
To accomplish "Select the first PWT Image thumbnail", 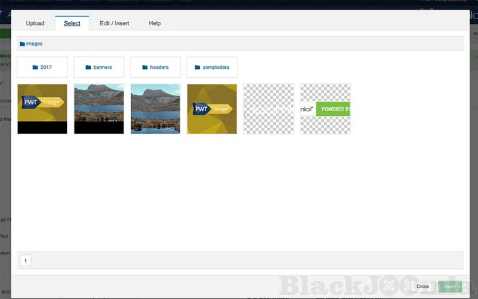I will point(42,109).
